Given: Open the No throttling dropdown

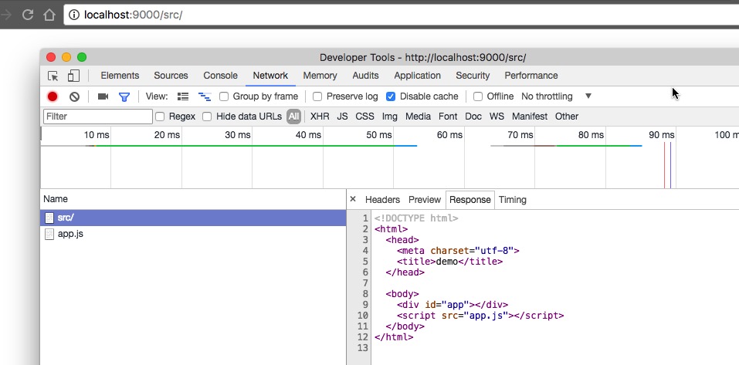Looking at the screenshot, I should (x=556, y=96).
